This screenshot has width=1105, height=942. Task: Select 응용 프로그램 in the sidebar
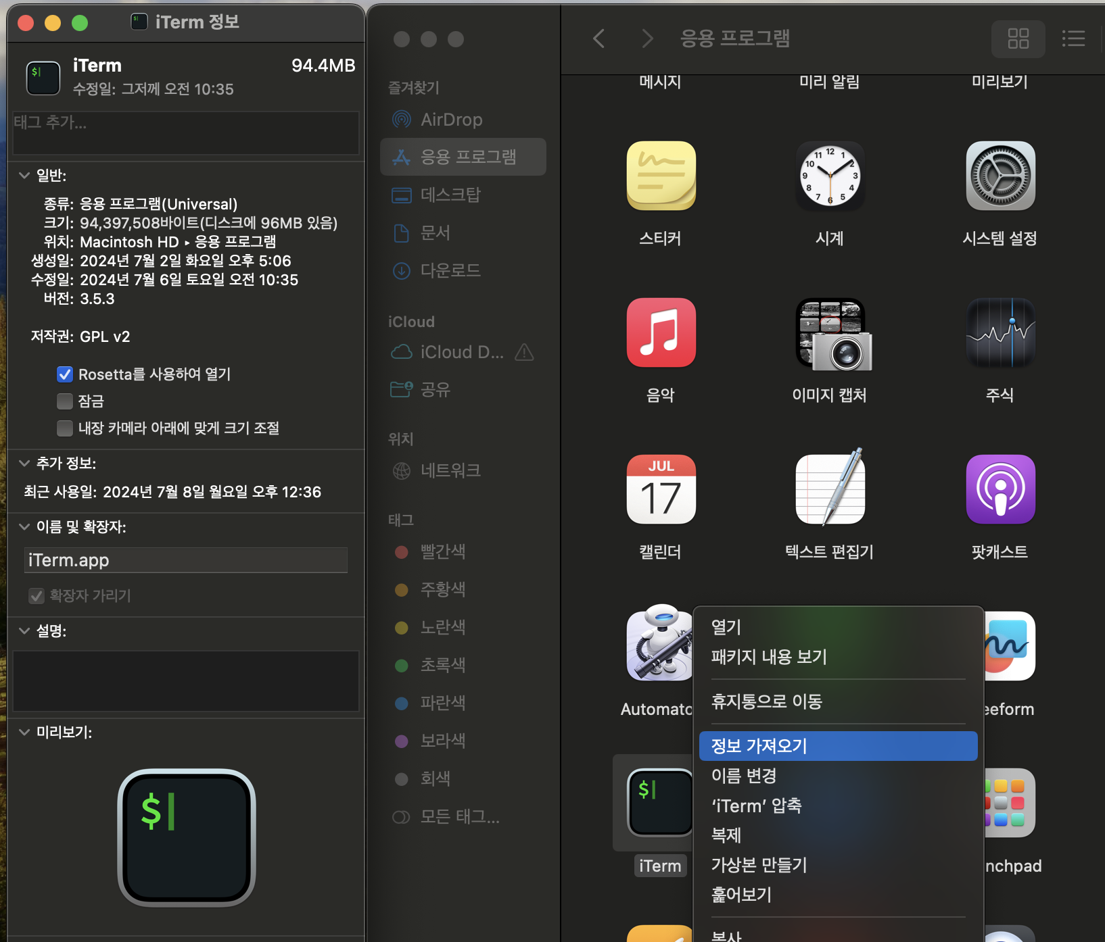(464, 157)
